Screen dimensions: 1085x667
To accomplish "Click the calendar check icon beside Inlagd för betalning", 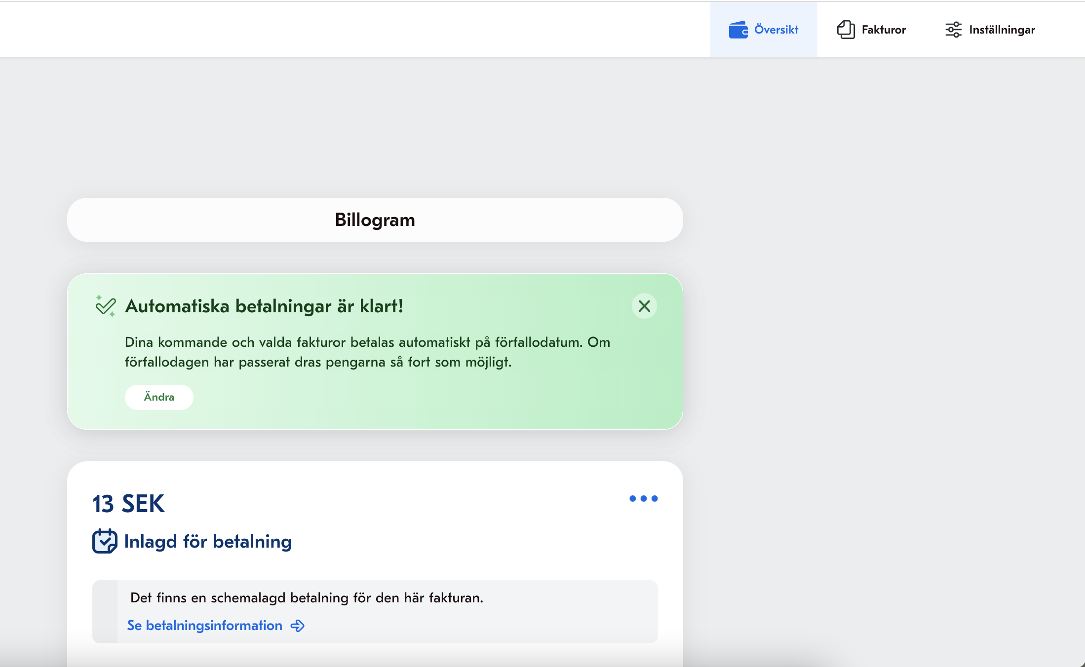I will [x=105, y=541].
